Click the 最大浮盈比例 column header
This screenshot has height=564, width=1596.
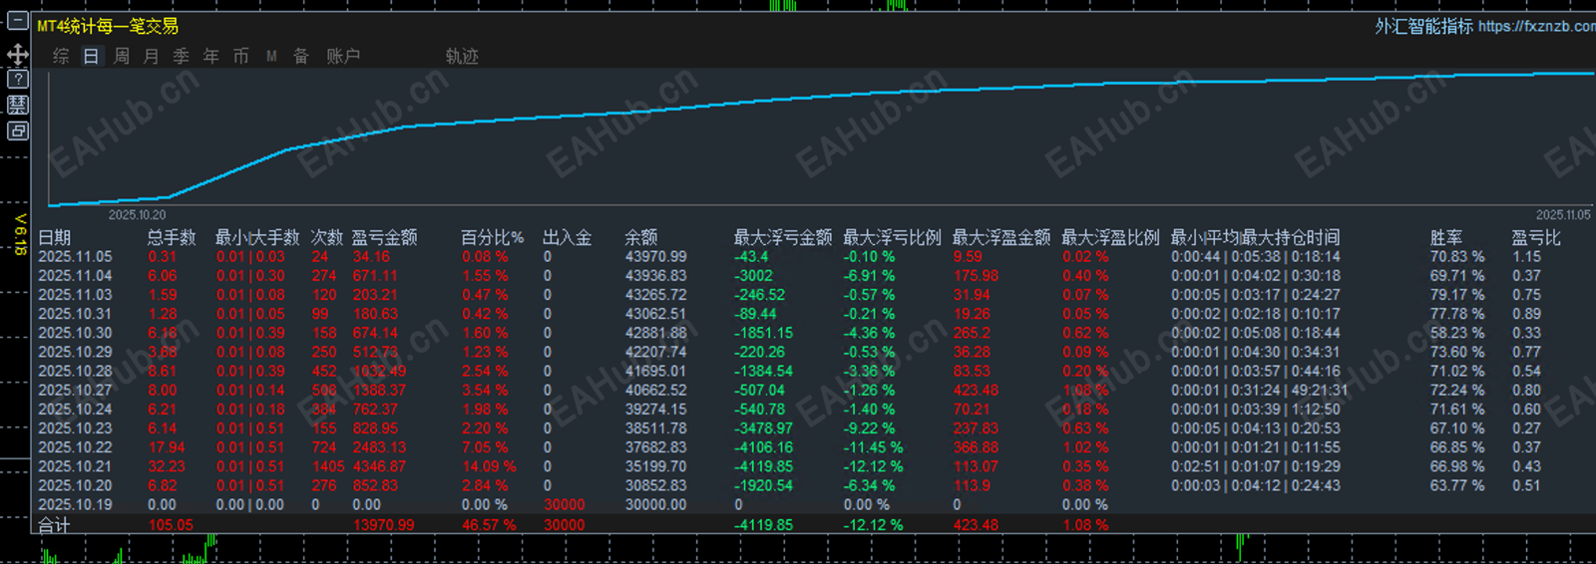point(1110,237)
